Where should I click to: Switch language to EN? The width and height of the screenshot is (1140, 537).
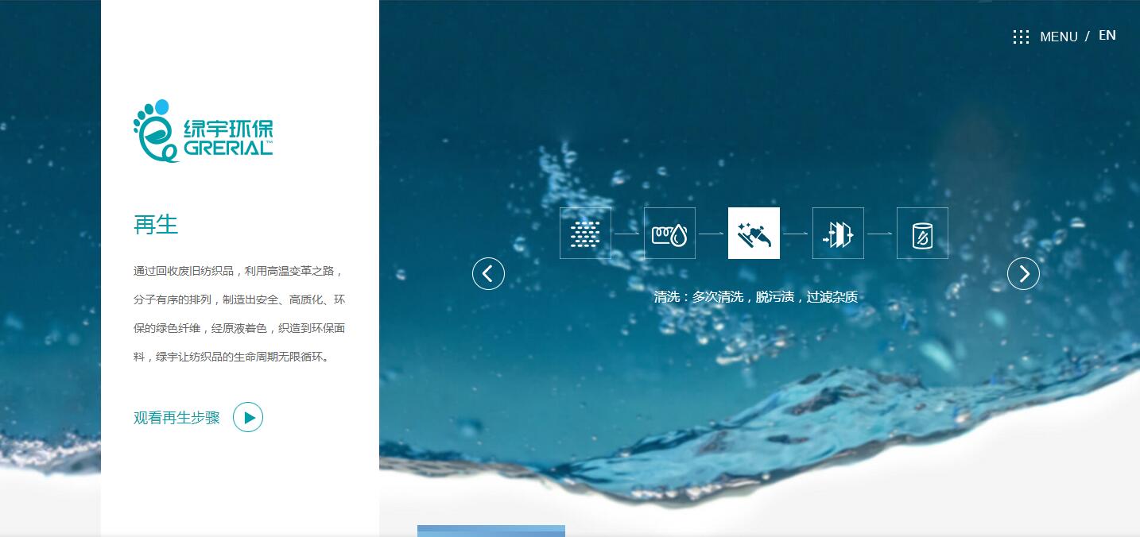point(1107,36)
